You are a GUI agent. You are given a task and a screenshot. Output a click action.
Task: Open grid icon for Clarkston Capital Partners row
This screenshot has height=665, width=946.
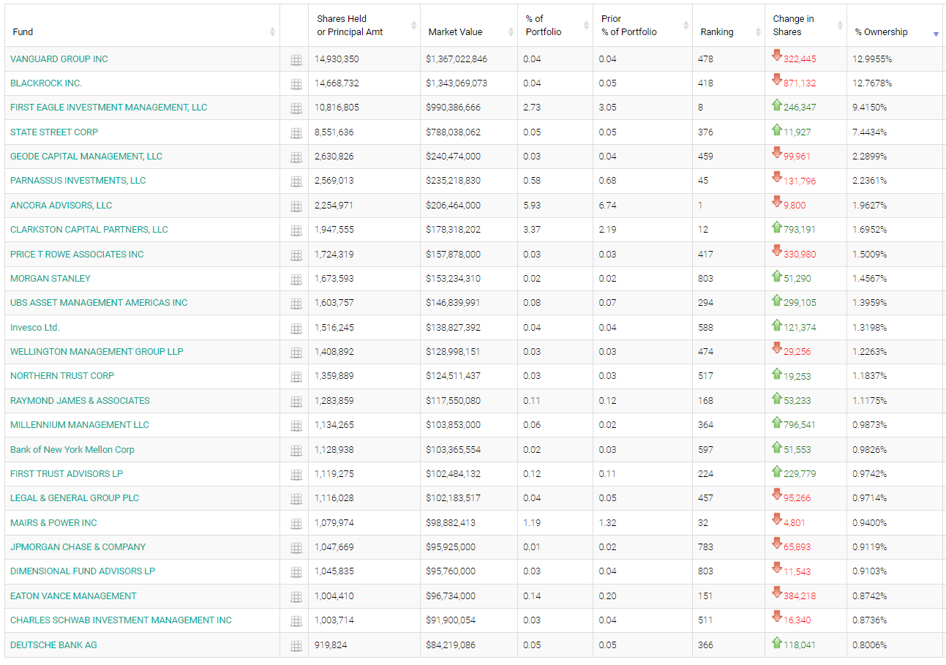[296, 230]
